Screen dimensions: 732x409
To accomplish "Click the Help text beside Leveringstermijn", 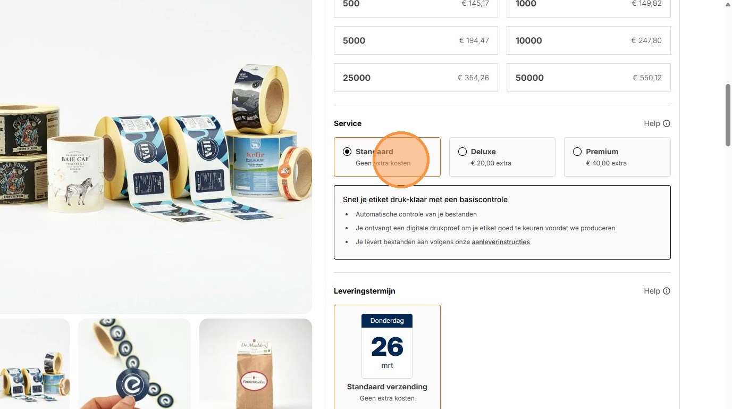I will [652, 291].
